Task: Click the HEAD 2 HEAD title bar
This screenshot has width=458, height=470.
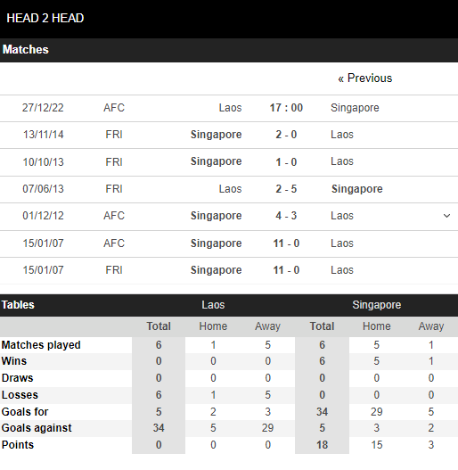Action: (x=229, y=19)
